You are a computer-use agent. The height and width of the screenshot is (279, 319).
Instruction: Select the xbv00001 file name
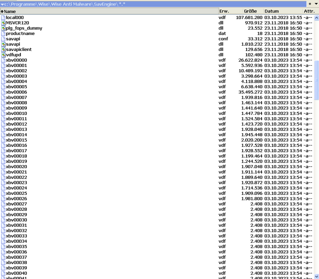pyautogui.click(x=16, y=66)
